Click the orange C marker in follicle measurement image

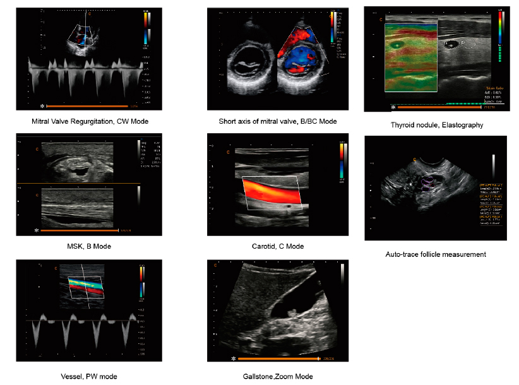pyautogui.click(x=414, y=160)
